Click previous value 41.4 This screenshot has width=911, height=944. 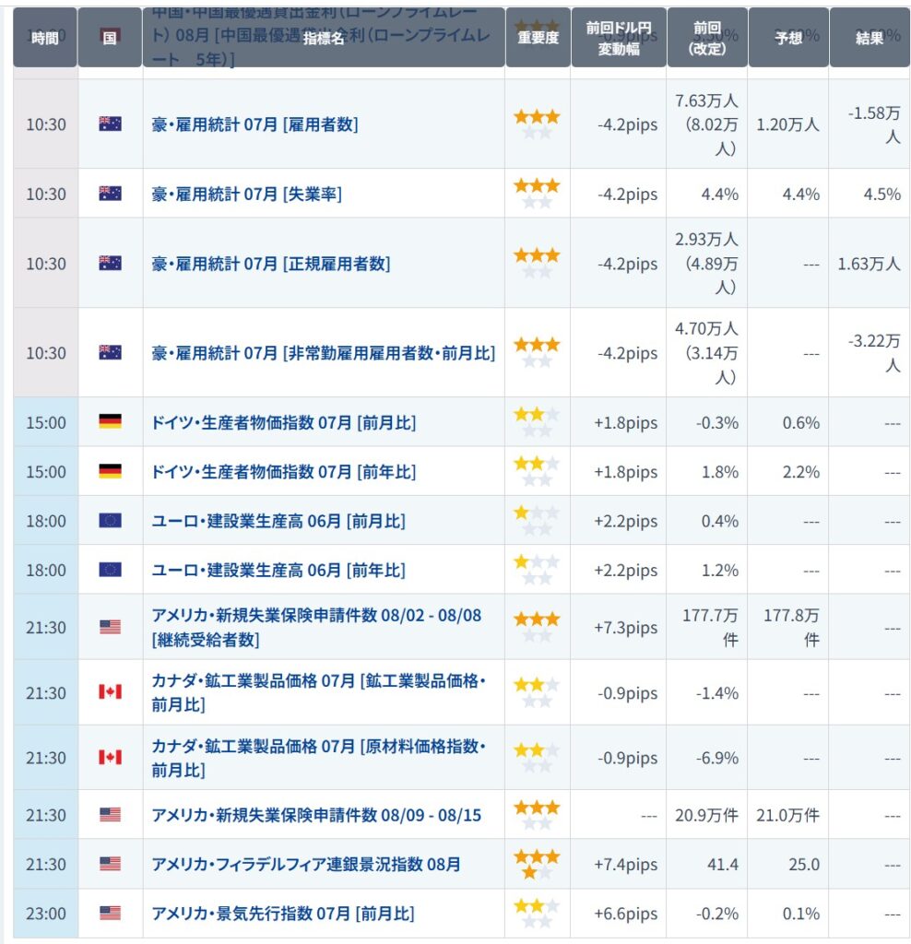pyautogui.click(x=723, y=865)
